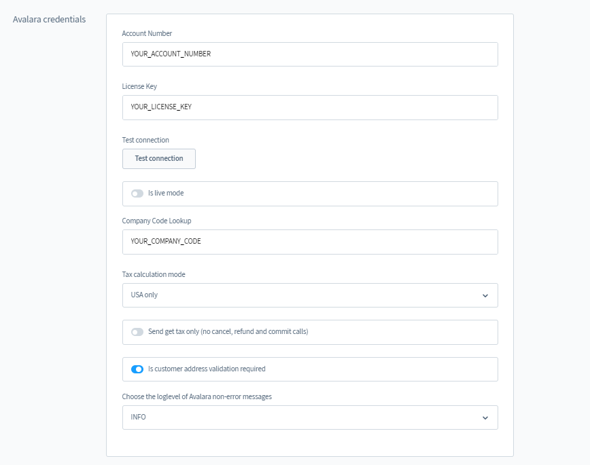
Task: Click the chevron in Tax calculation mode
Action: 485,296
